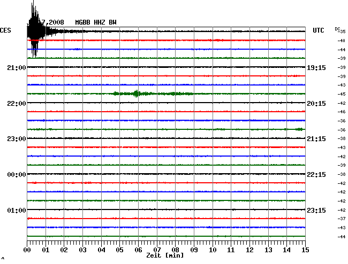This screenshot has width=348, height=264.
Task: Click the 02 minute axis tick label
Action: [64, 250]
